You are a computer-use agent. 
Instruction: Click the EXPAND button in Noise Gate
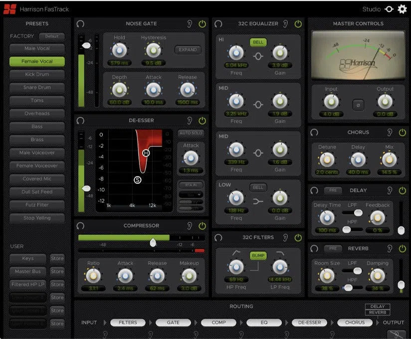point(188,50)
